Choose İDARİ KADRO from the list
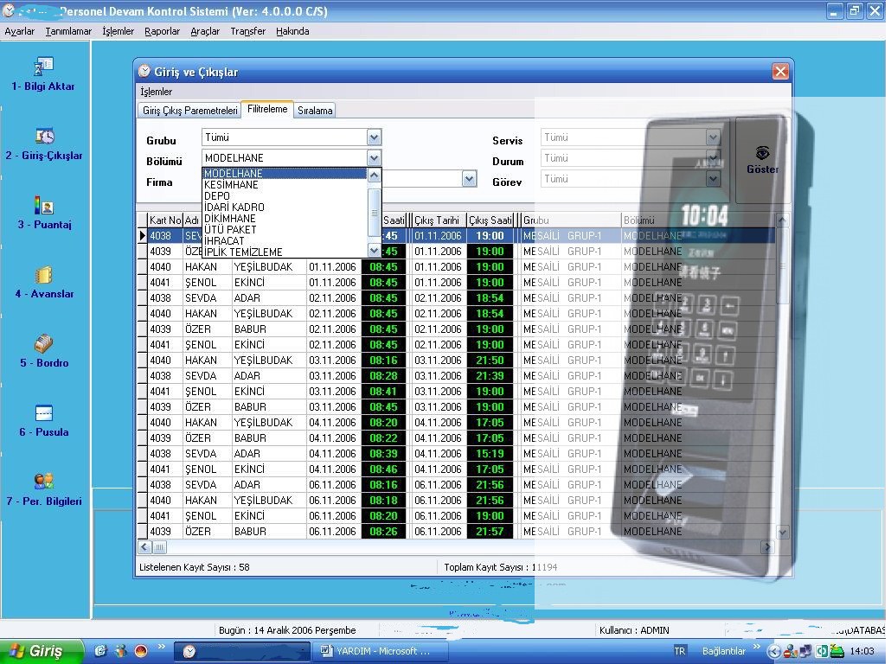Screen dimensions: 891x664 [x=285, y=207]
